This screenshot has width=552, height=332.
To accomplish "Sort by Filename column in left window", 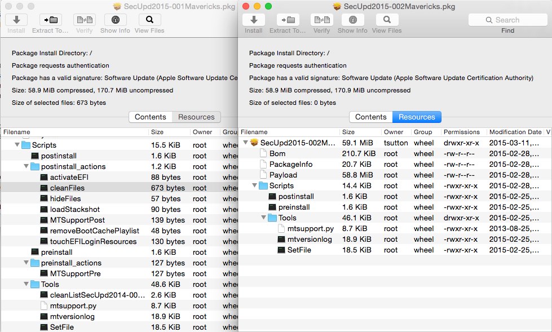I will (74, 132).
